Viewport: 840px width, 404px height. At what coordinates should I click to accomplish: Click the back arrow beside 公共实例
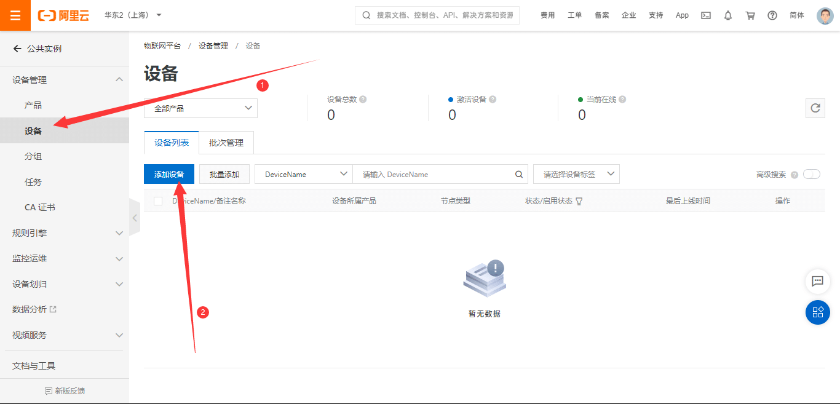(17, 49)
